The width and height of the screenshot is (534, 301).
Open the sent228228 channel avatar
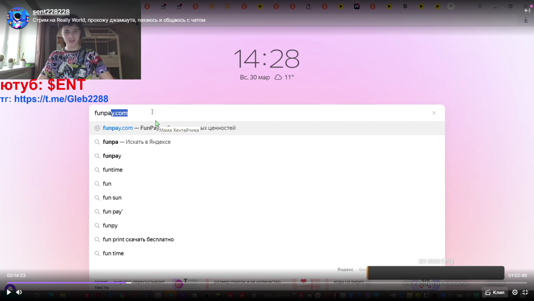tap(18, 18)
